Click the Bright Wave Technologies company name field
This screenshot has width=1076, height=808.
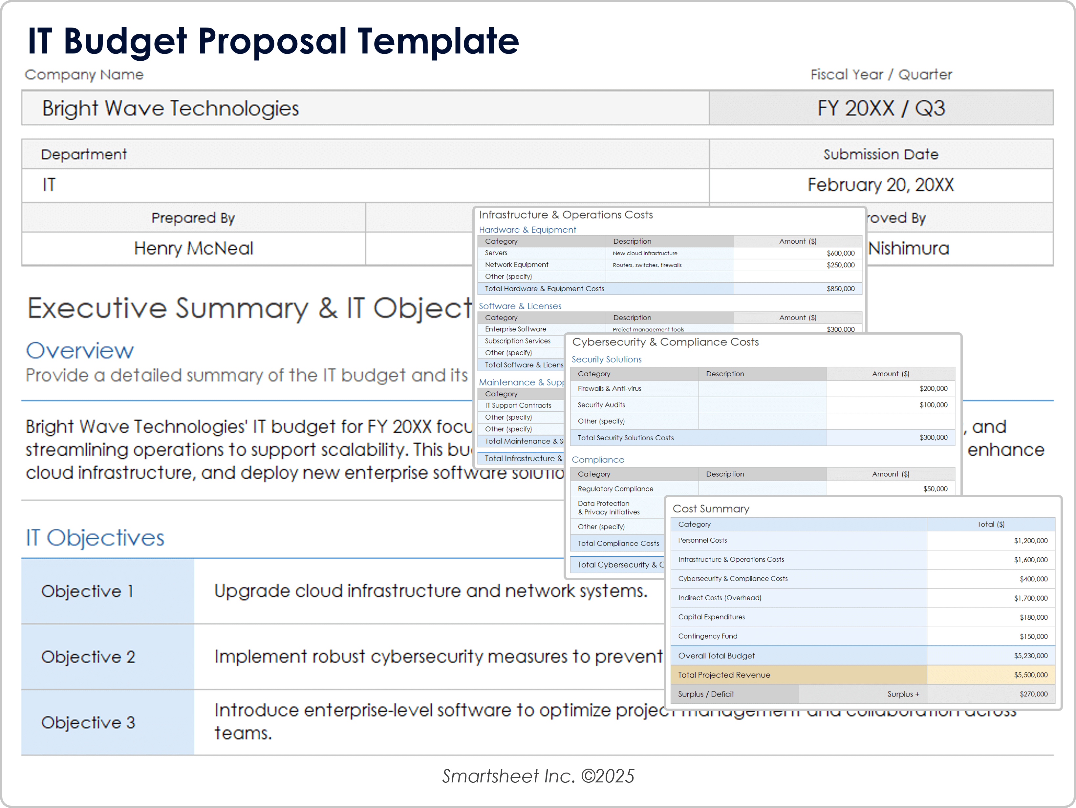(x=170, y=108)
